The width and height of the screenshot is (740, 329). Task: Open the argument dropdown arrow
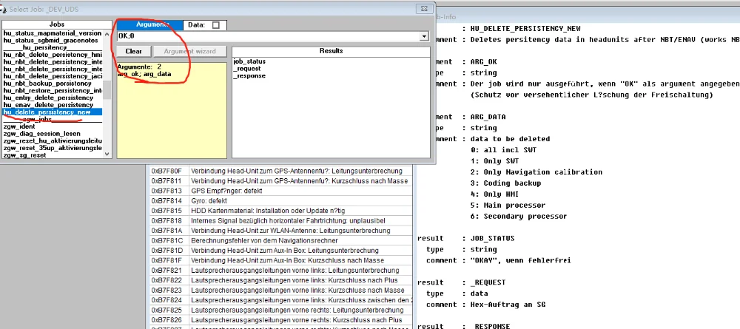tap(424, 35)
